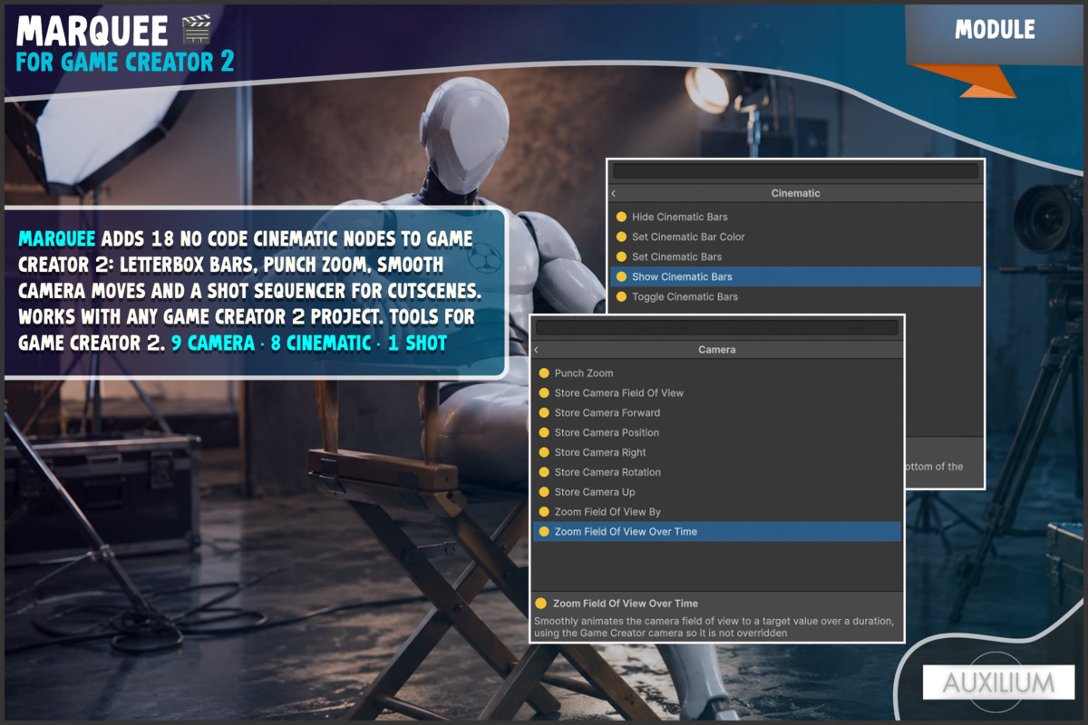
Task: Click the yellow dot beside Show Cinematic Bars
Action: (621, 276)
